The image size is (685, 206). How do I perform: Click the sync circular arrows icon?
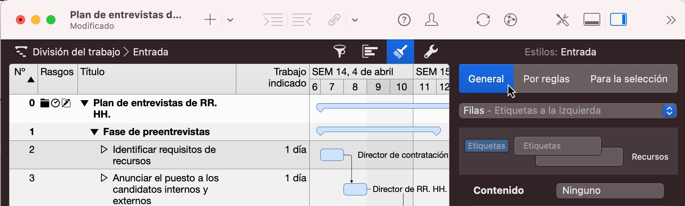tap(483, 20)
